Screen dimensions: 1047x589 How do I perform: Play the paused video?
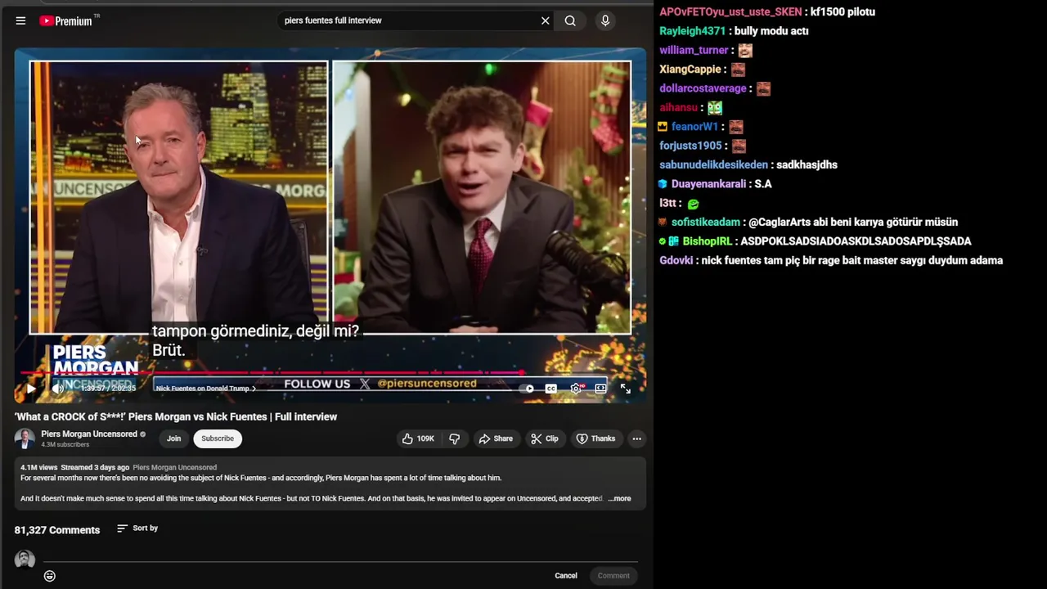31,389
